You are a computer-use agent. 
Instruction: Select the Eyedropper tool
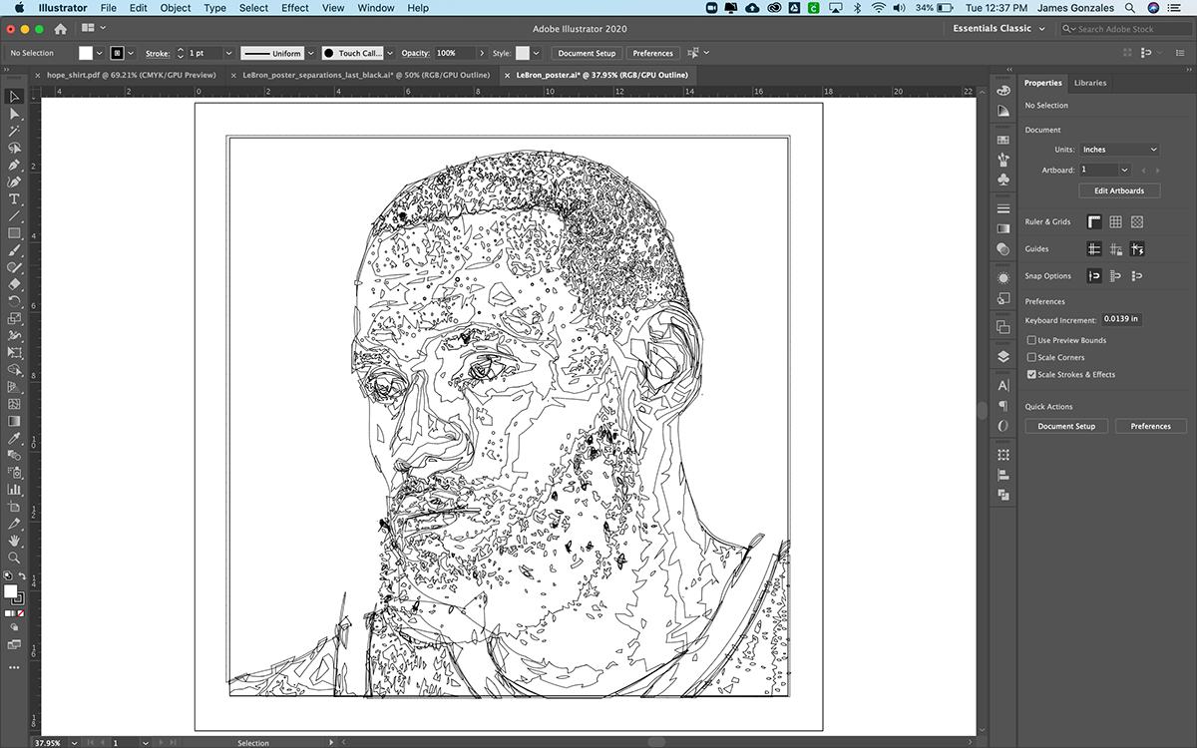tap(14, 438)
